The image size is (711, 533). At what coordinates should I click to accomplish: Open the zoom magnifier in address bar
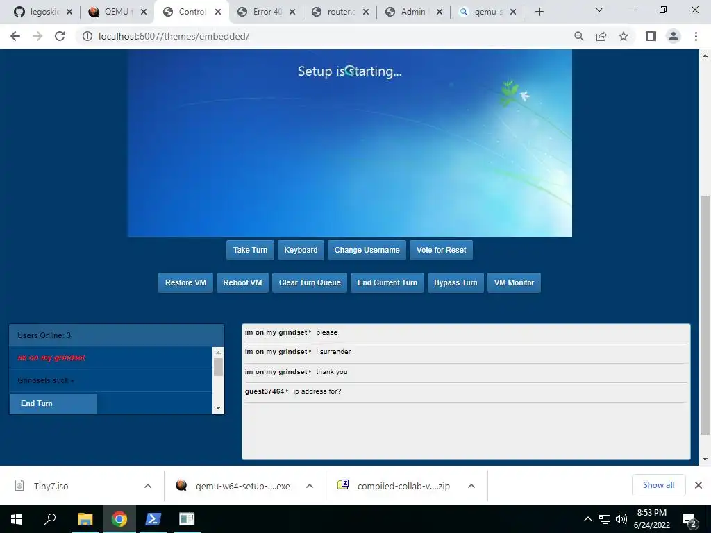click(578, 36)
